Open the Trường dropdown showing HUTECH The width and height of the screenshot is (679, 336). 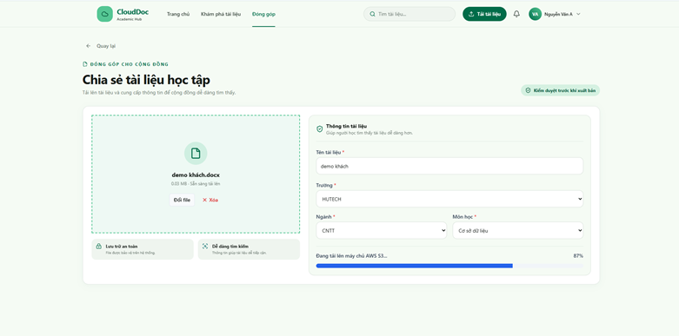pyautogui.click(x=449, y=199)
